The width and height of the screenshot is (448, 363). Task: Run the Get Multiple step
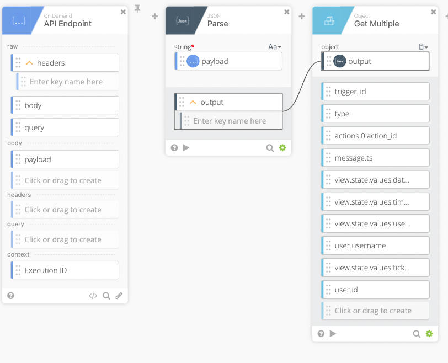[x=332, y=333]
